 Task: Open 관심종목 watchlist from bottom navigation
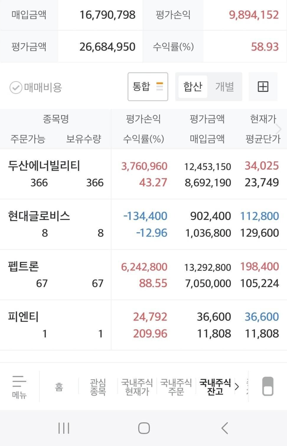tap(97, 386)
